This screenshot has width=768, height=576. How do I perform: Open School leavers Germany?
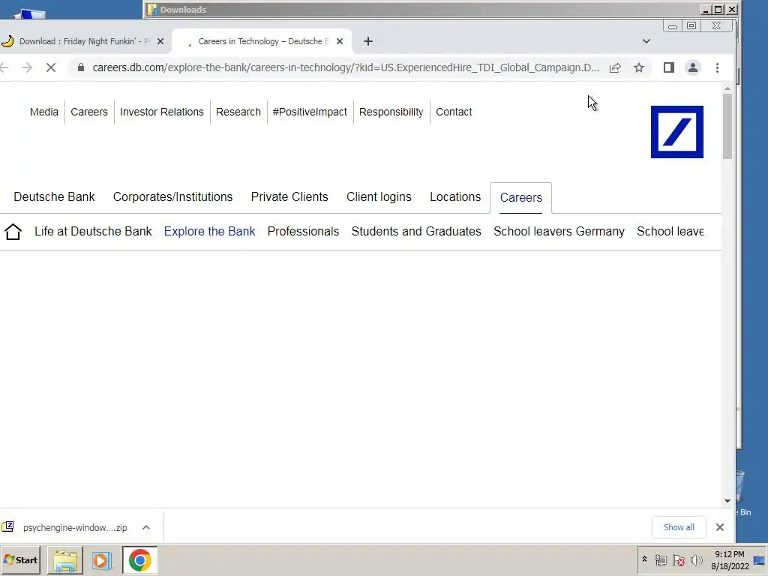[559, 232]
